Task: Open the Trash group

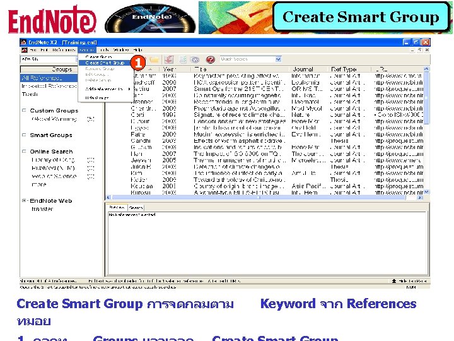Action: pos(30,94)
